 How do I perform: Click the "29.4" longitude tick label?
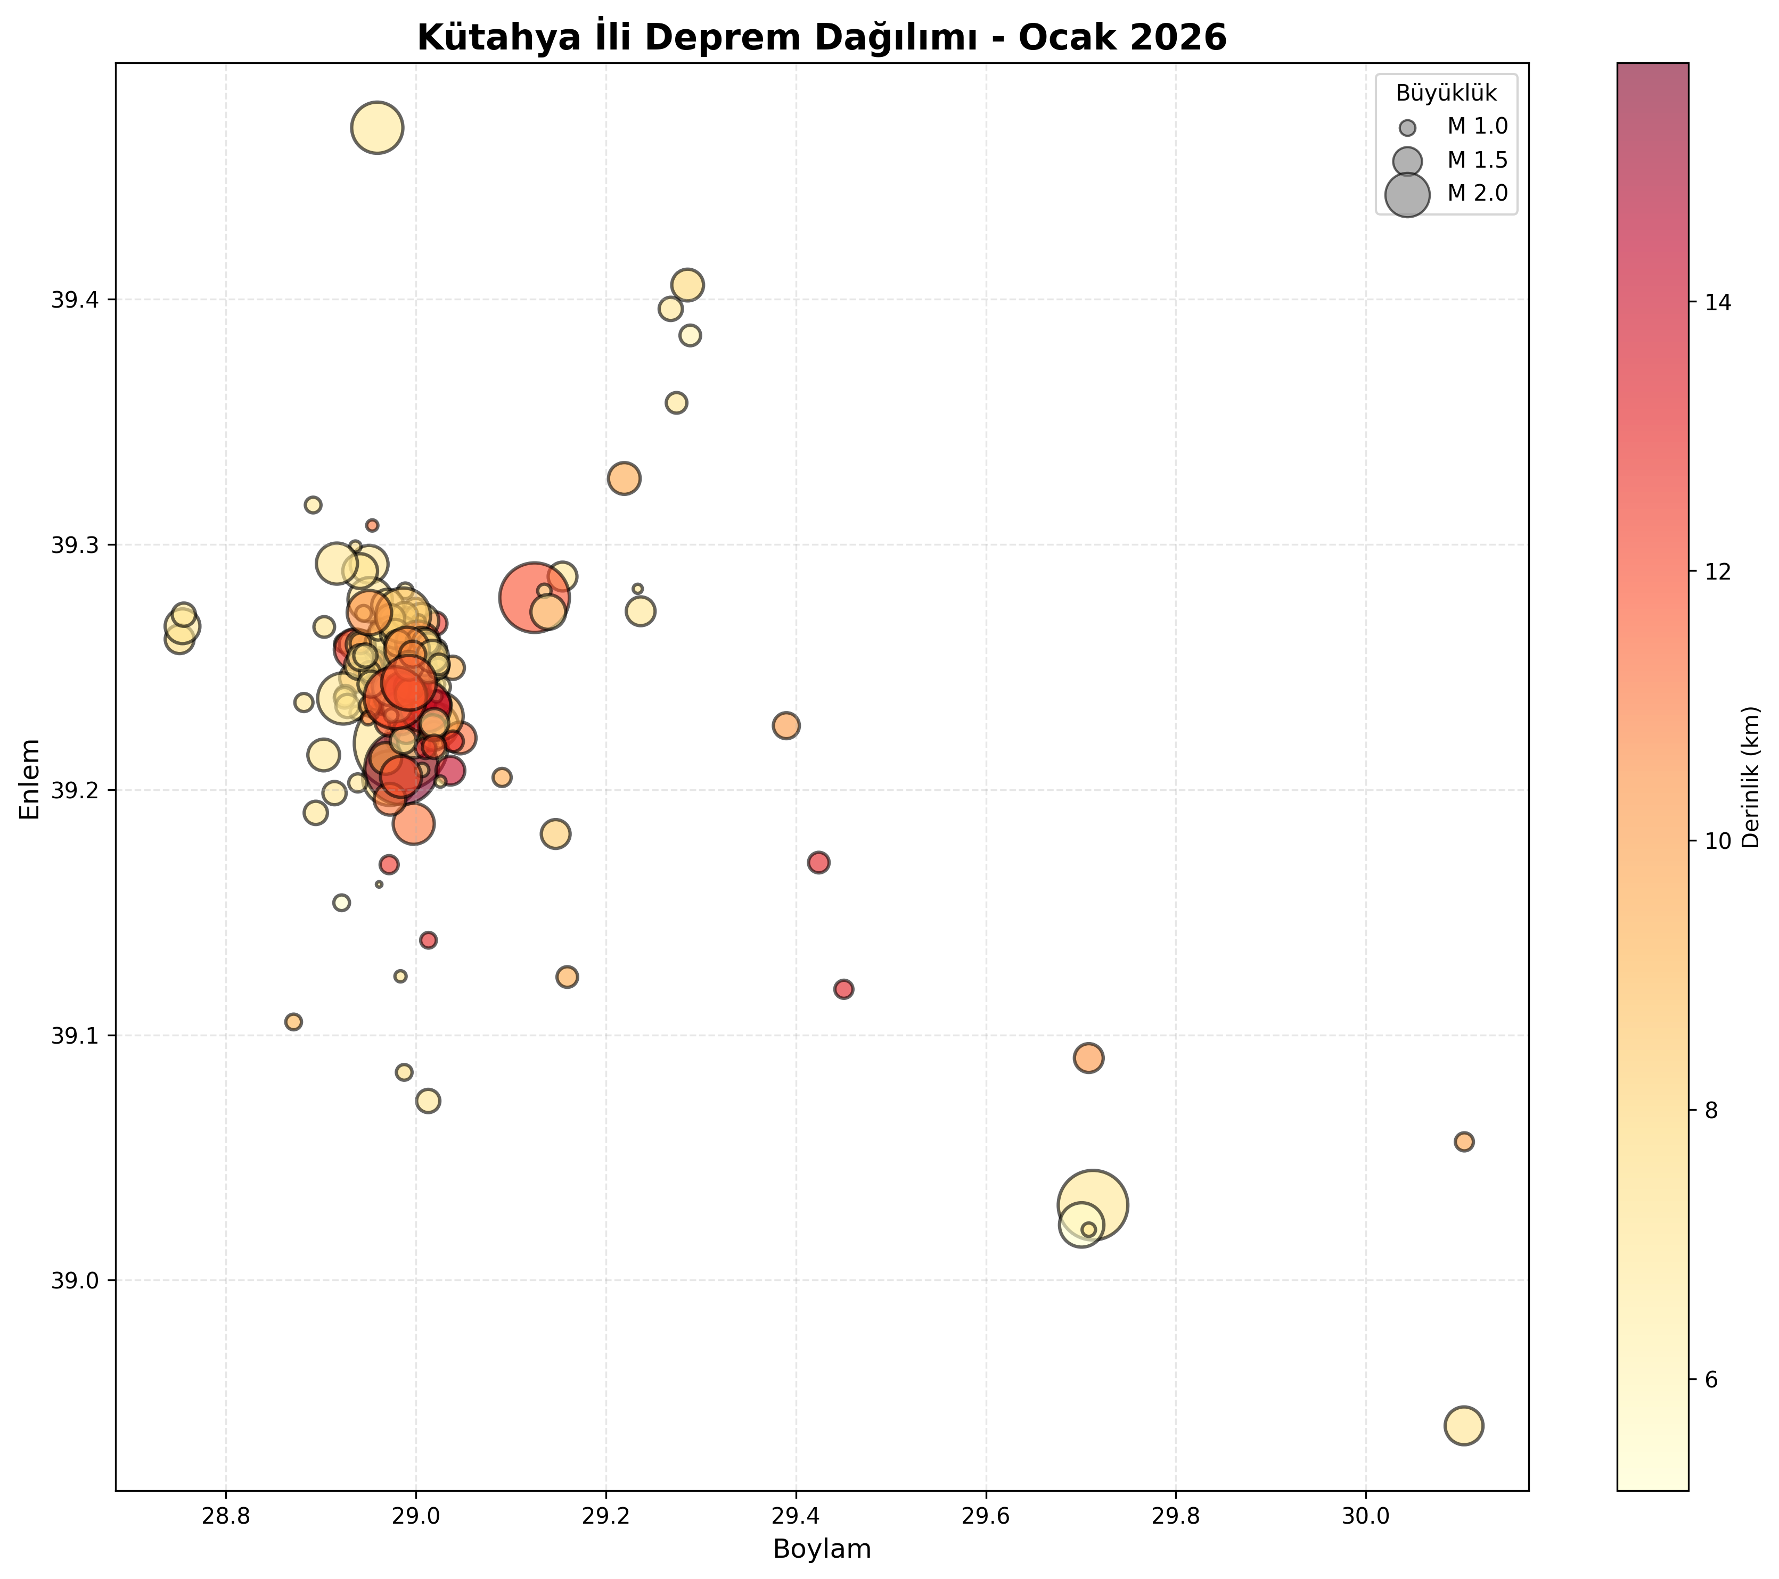(797, 1517)
